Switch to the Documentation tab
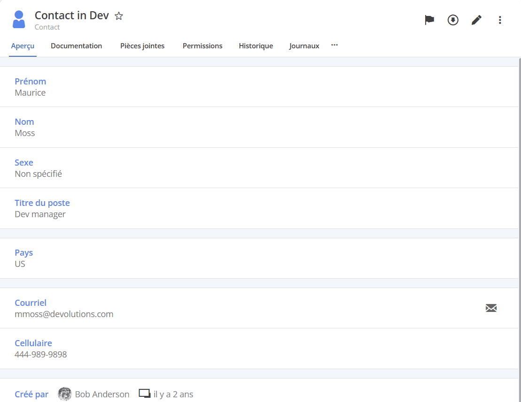This screenshot has width=521, height=402. [x=76, y=46]
